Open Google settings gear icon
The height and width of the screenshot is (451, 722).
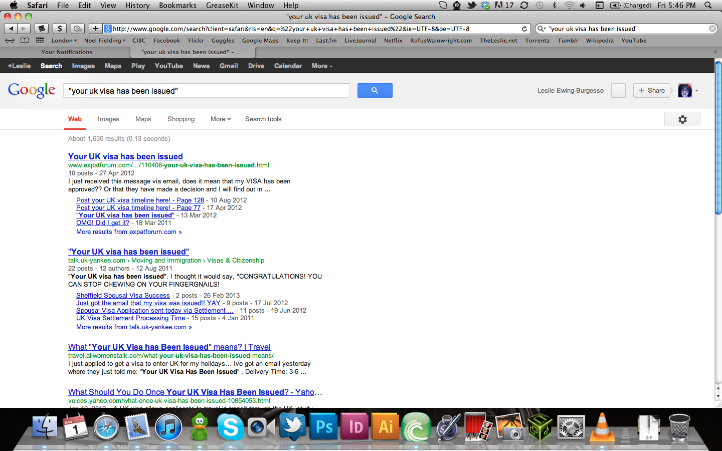pyautogui.click(x=682, y=119)
